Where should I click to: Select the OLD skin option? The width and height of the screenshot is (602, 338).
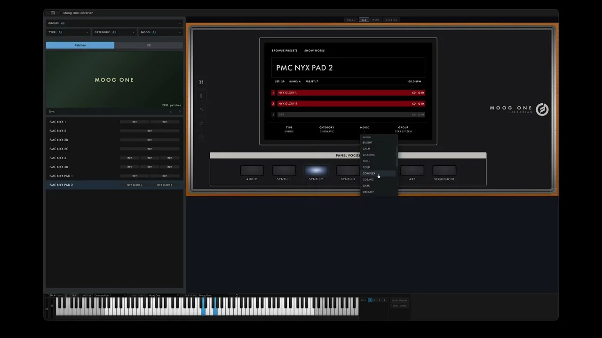point(364,20)
